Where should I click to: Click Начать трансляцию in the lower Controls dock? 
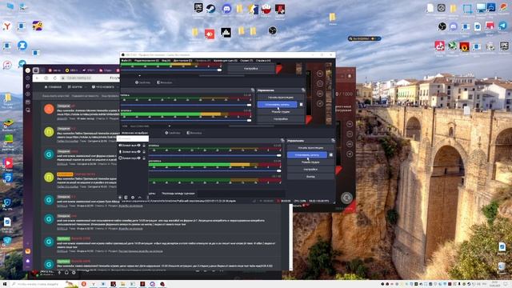(x=310, y=147)
